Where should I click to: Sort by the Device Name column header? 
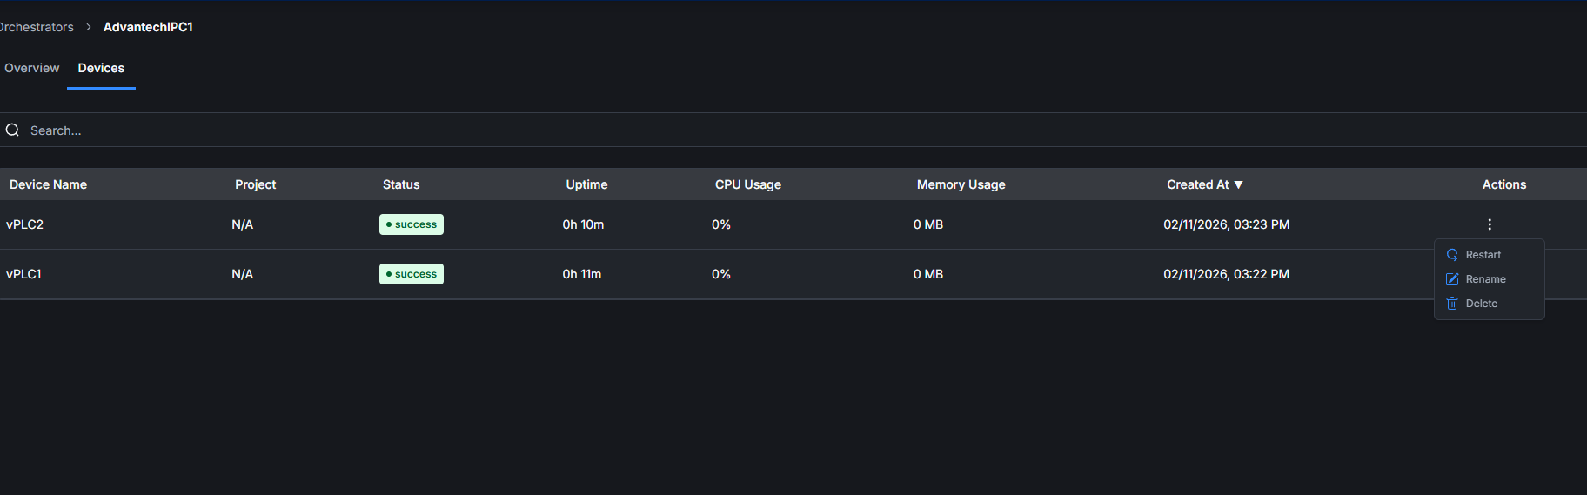[x=48, y=184]
